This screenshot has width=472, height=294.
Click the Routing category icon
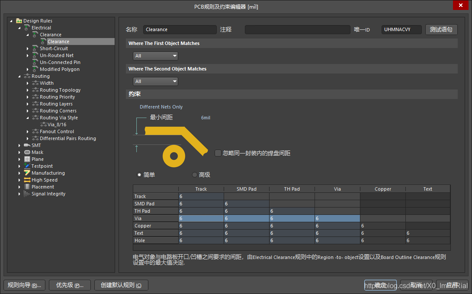click(x=27, y=76)
